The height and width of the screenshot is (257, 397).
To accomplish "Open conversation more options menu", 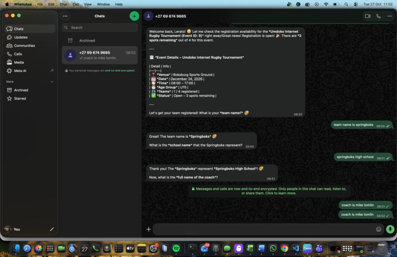I will pyautogui.click(x=390, y=16).
